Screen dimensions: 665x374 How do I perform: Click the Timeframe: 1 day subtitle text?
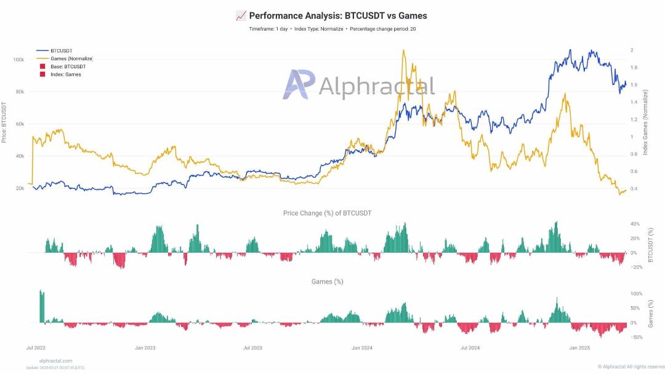pos(268,29)
